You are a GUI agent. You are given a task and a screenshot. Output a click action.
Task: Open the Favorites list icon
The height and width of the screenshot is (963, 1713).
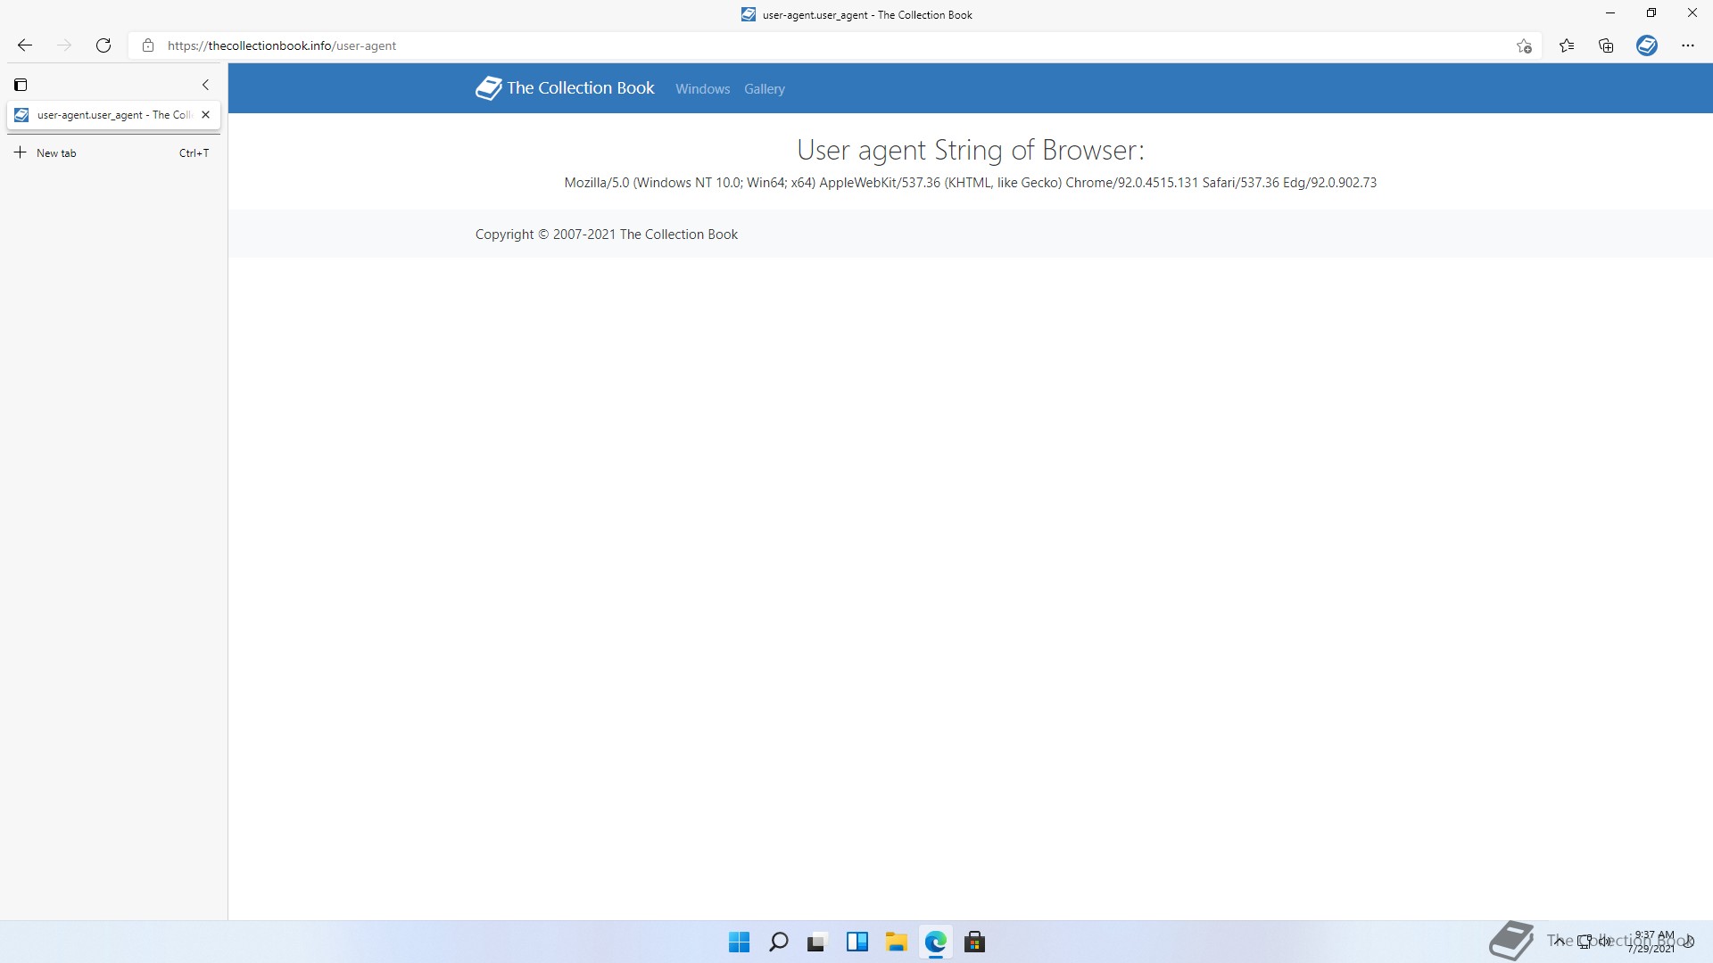(1567, 45)
